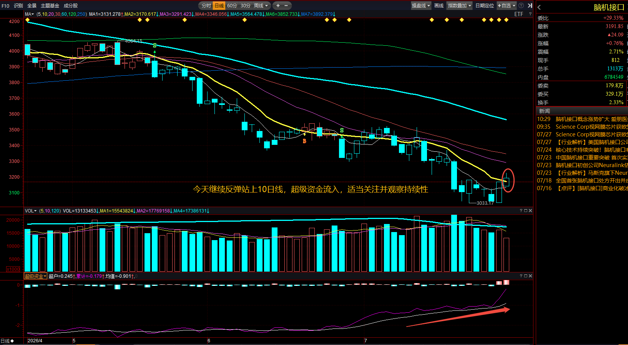This screenshot has height=345, width=628.
Task: Switch chart to 60分 period
Action: pyautogui.click(x=232, y=5)
